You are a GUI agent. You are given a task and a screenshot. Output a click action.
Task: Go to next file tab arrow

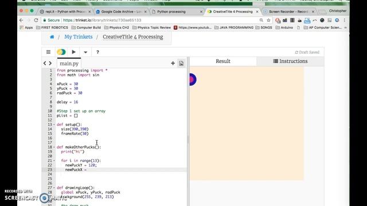[x=50, y=63]
